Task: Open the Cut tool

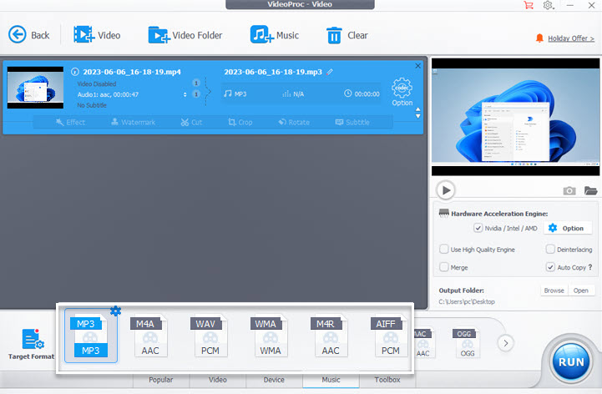Action: point(191,122)
